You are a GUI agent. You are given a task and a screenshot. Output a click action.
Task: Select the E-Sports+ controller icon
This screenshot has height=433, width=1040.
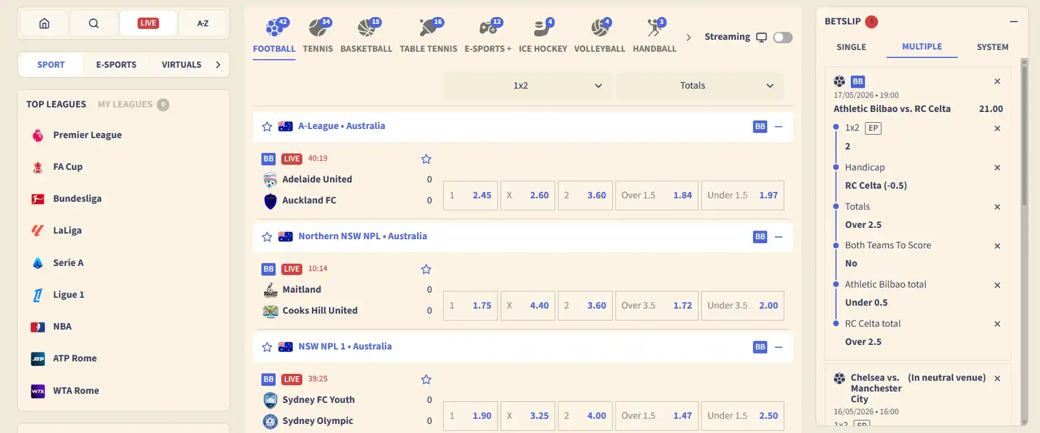pos(488,27)
